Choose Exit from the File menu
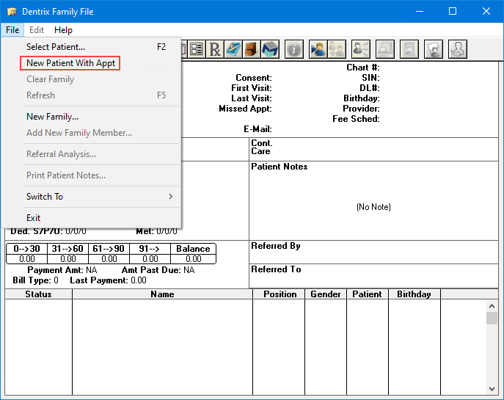This screenshot has width=504, height=400. (34, 218)
